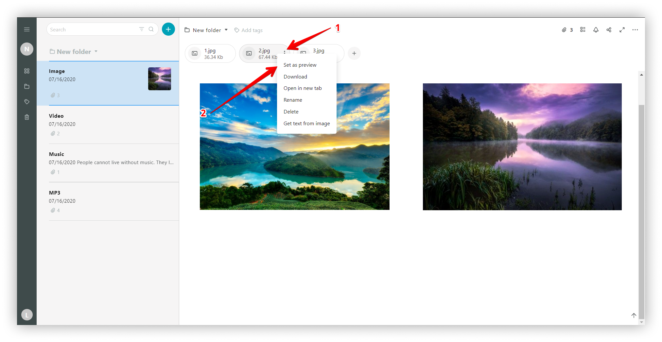Image resolution: width=662 pixels, height=342 pixels.
Task: Click the 2.jpg three-dot menu icon
Action: click(x=285, y=52)
